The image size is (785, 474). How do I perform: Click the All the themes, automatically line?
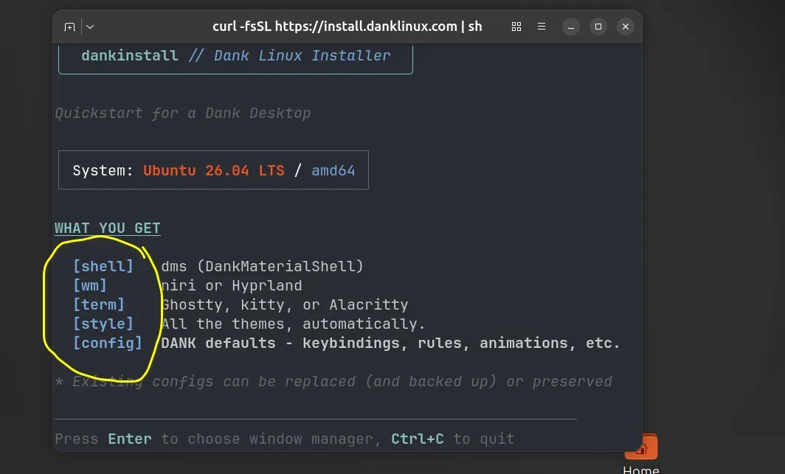293,324
